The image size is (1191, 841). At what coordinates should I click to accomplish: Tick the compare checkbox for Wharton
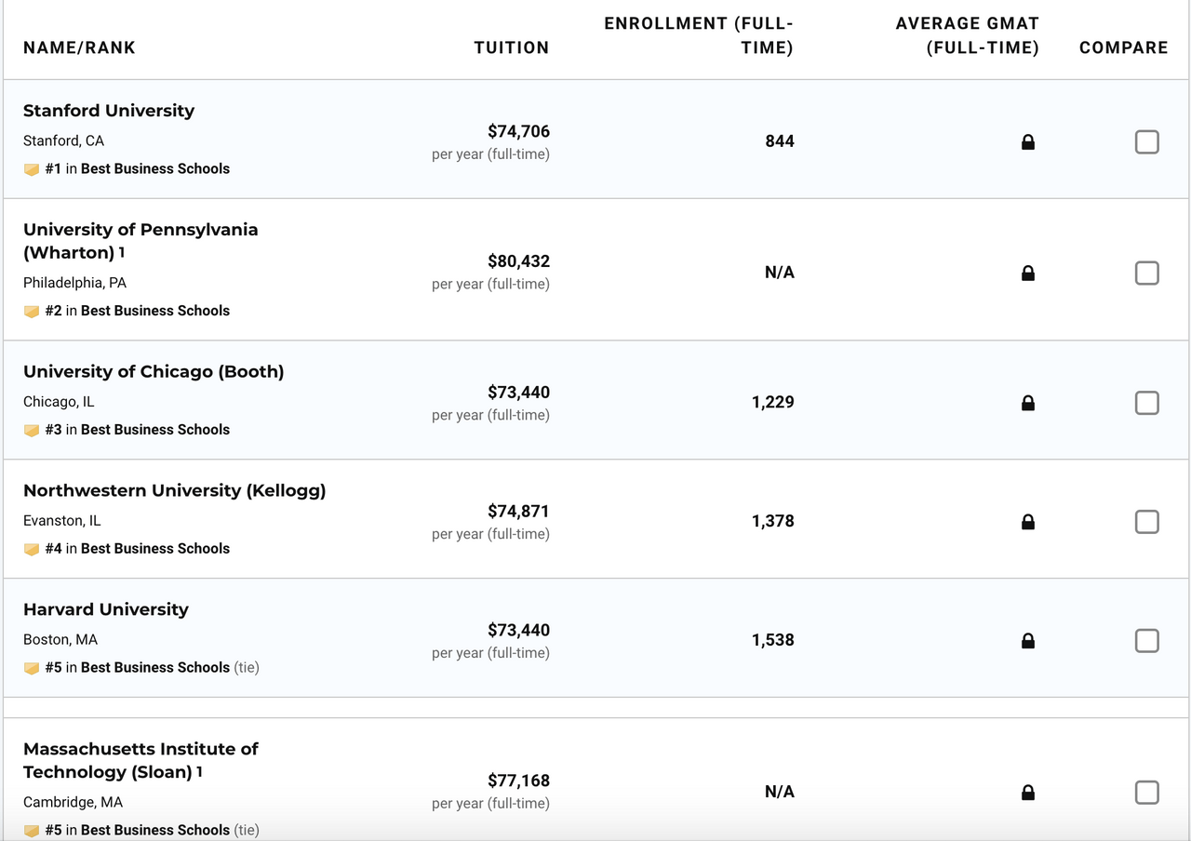point(1146,273)
